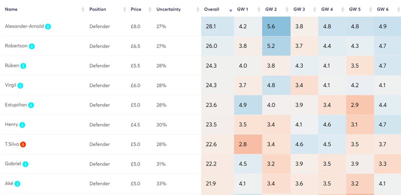Click the Uncertainty column sort arrows

pos(197,9)
